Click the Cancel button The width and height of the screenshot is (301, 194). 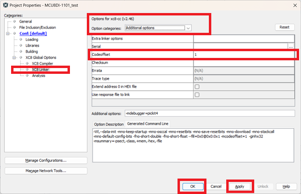point(216,186)
